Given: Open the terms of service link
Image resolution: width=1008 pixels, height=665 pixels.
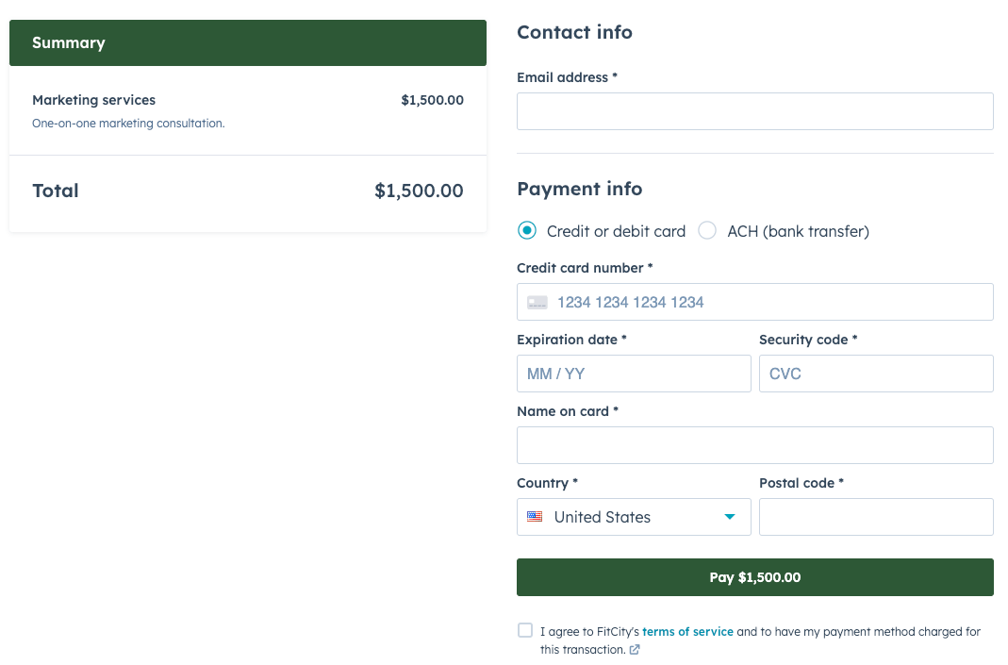Looking at the screenshot, I should click(x=687, y=631).
